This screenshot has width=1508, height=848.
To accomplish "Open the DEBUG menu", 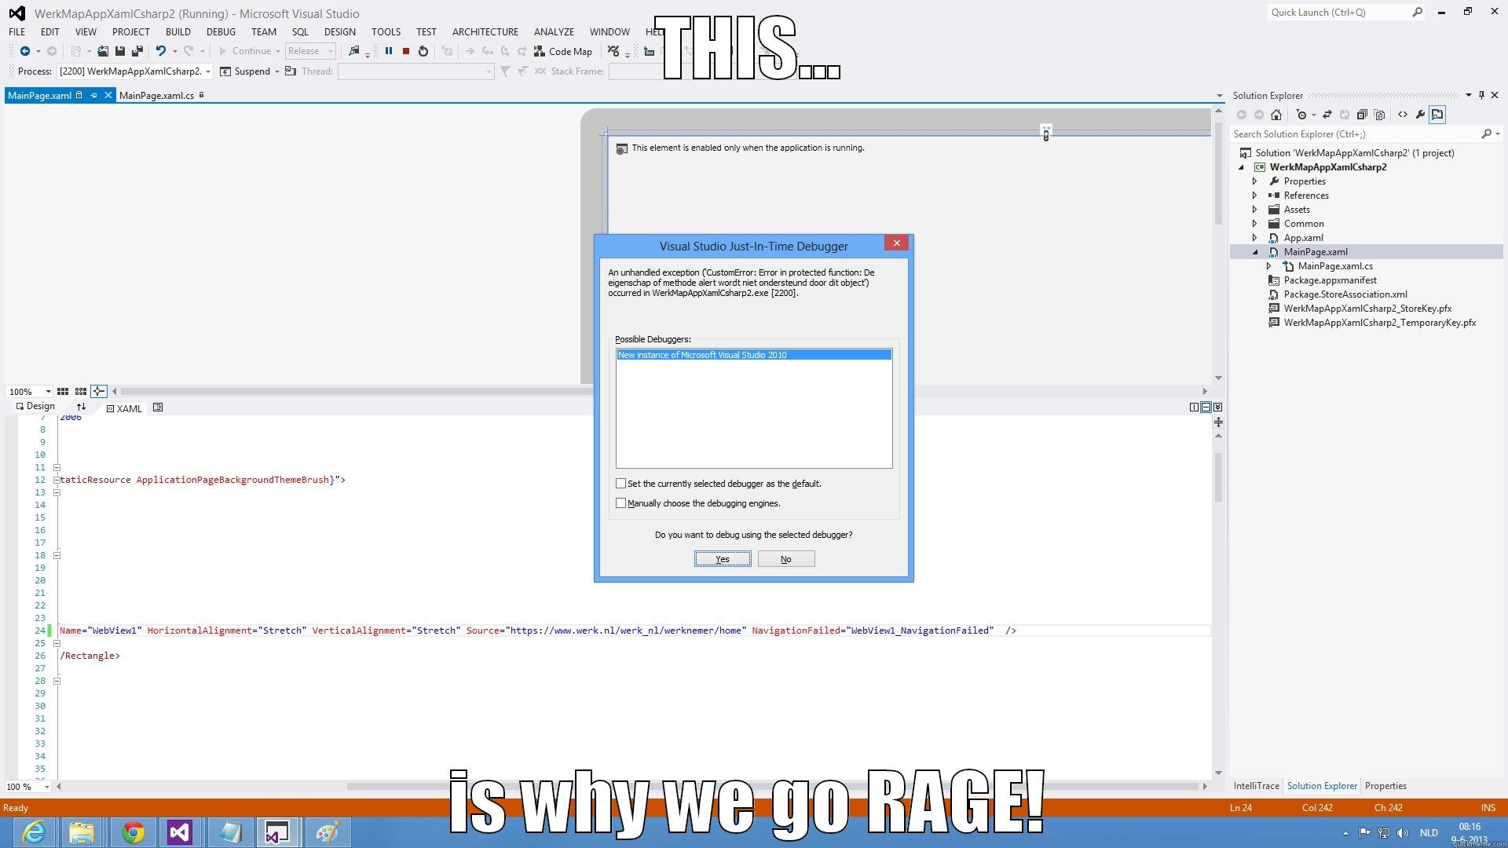I will coord(221,32).
